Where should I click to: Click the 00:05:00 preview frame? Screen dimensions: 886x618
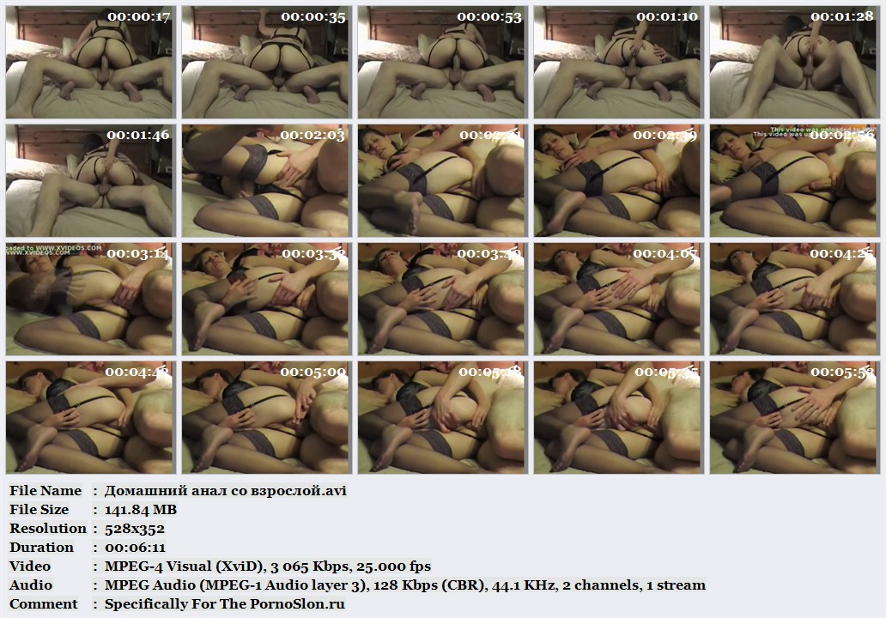pyautogui.click(x=267, y=417)
